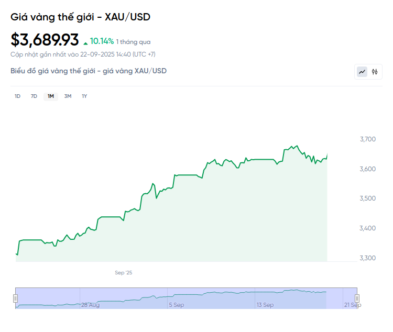This screenshot has width=393, height=332.
Task: Switch to the candlestick chart view
Action: (x=375, y=72)
